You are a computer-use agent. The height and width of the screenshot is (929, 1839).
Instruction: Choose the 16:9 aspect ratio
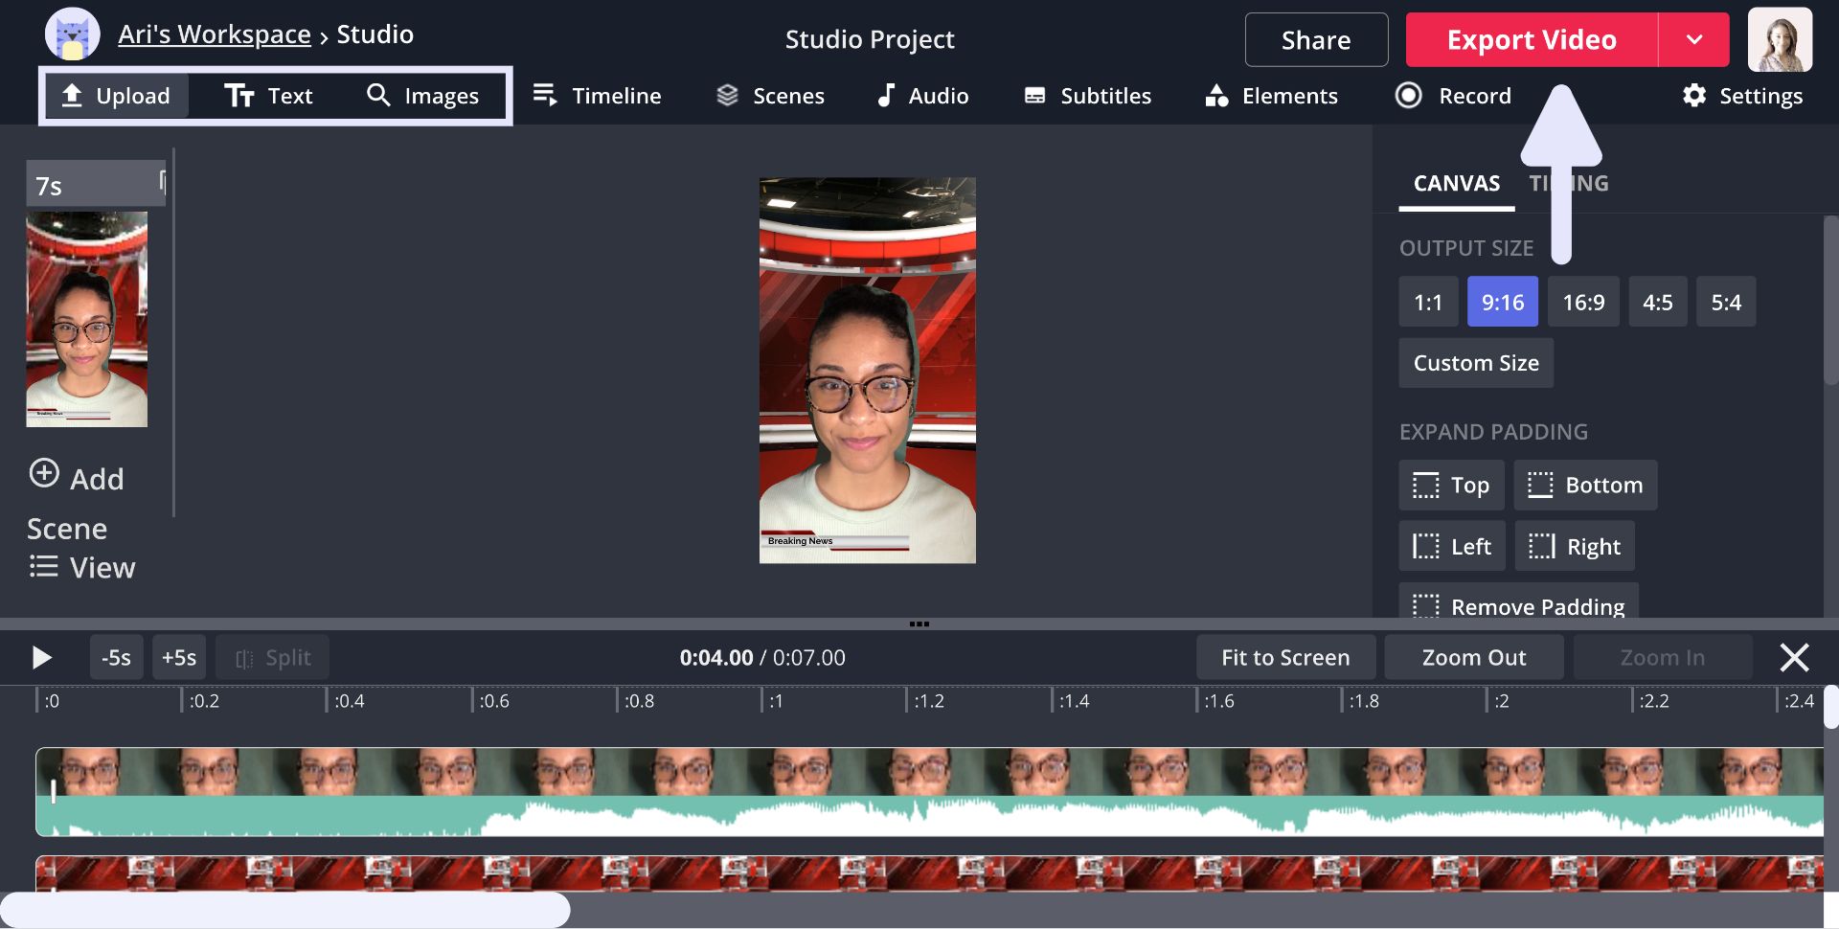tap(1582, 303)
